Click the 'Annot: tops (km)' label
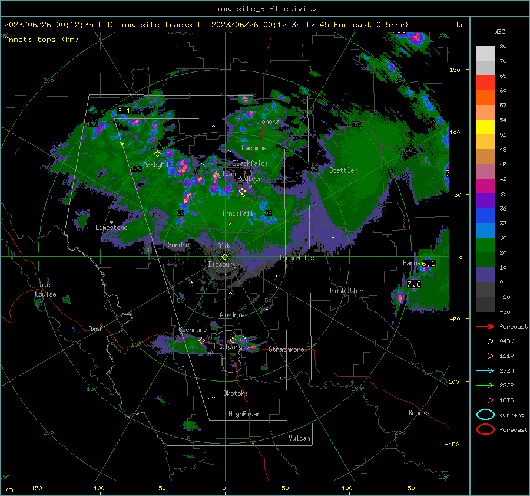530x496 pixels. click(x=41, y=40)
